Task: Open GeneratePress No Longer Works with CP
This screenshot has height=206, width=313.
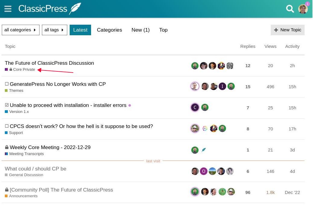Action: pos(58,84)
